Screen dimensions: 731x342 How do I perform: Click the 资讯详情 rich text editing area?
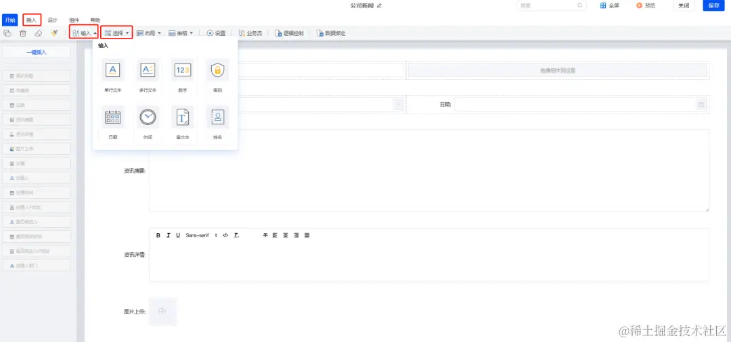pos(429,261)
